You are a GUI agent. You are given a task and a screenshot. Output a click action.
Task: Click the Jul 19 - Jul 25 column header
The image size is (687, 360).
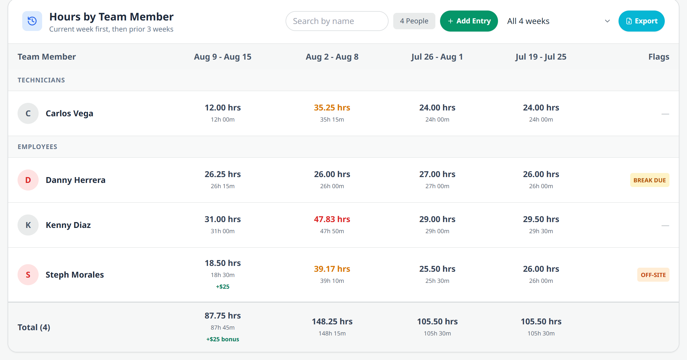coord(541,57)
